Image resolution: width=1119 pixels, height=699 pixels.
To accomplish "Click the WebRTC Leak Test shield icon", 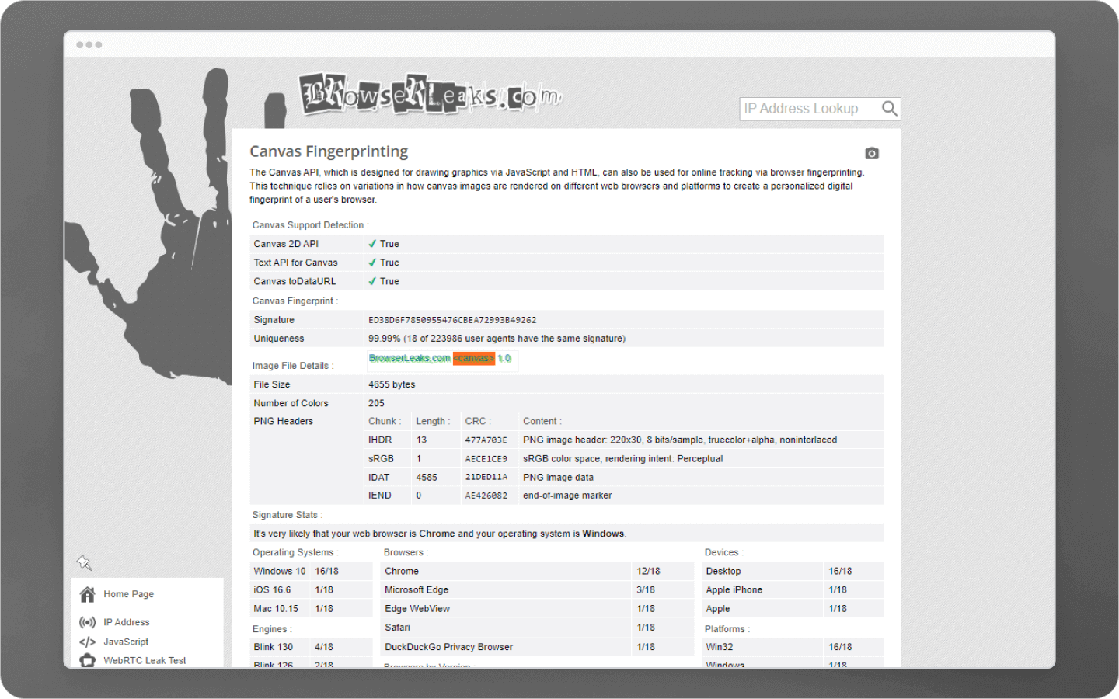I will 86,659.
